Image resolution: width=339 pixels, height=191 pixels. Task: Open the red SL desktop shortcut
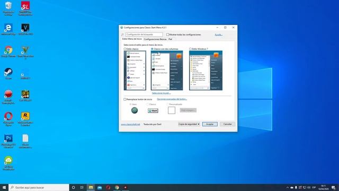pyautogui.click(x=25, y=8)
